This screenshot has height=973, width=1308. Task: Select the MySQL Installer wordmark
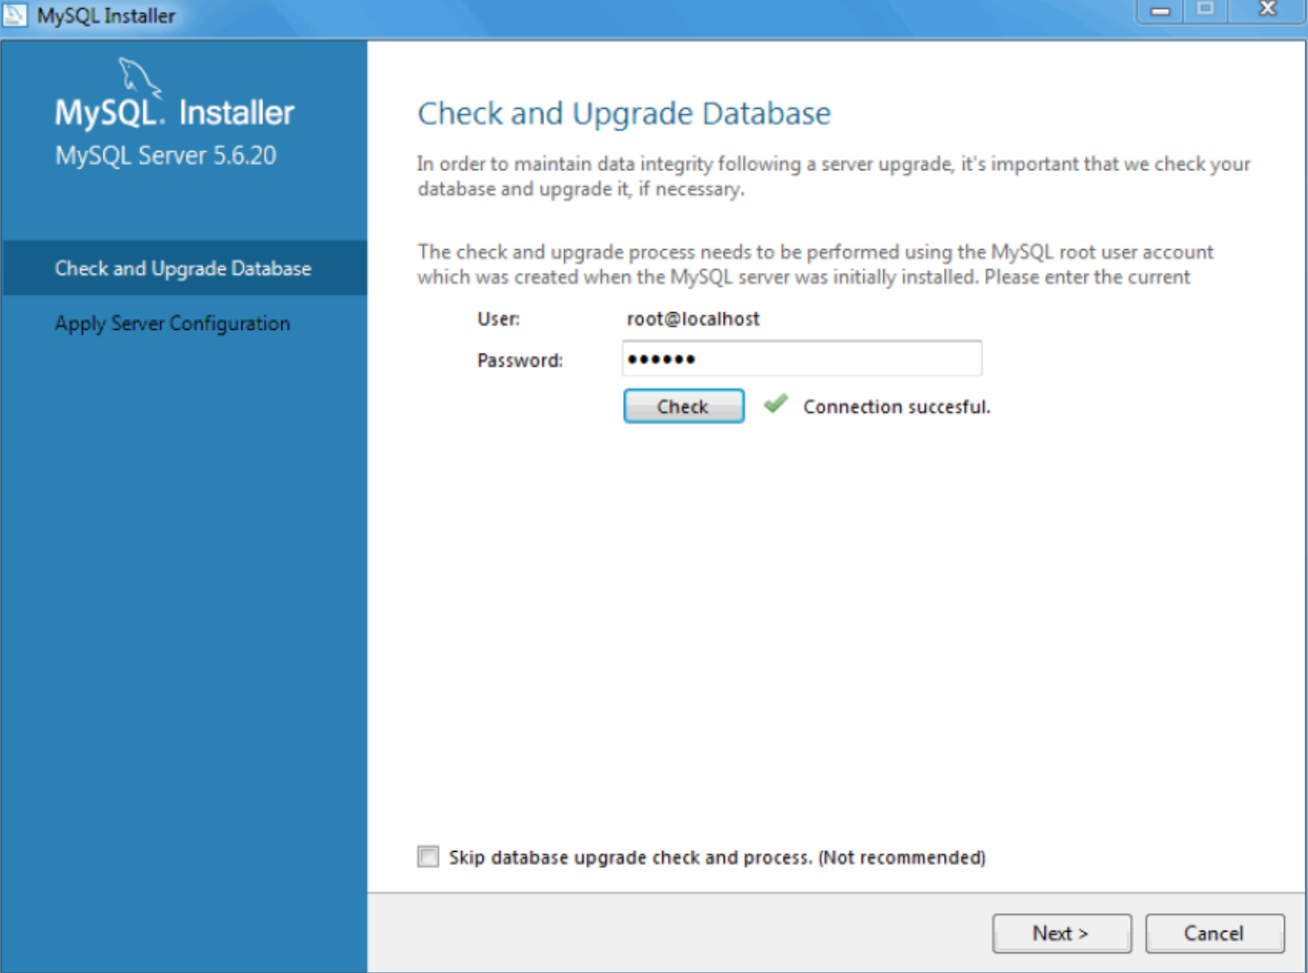click(x=173, y=111)
